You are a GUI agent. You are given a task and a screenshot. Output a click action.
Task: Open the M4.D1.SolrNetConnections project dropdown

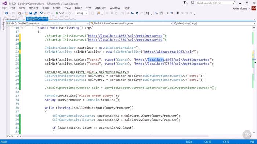coord(48,23)
